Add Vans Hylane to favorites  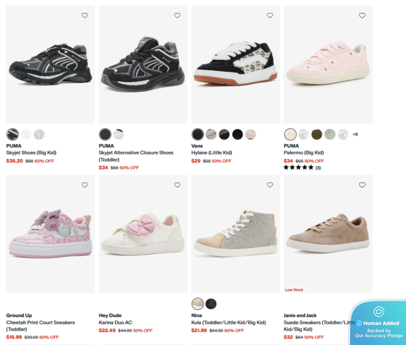pyautogui.click(x=270, y=16)
